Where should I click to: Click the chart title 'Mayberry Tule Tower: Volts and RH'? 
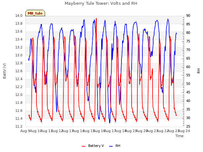[101, 3]
